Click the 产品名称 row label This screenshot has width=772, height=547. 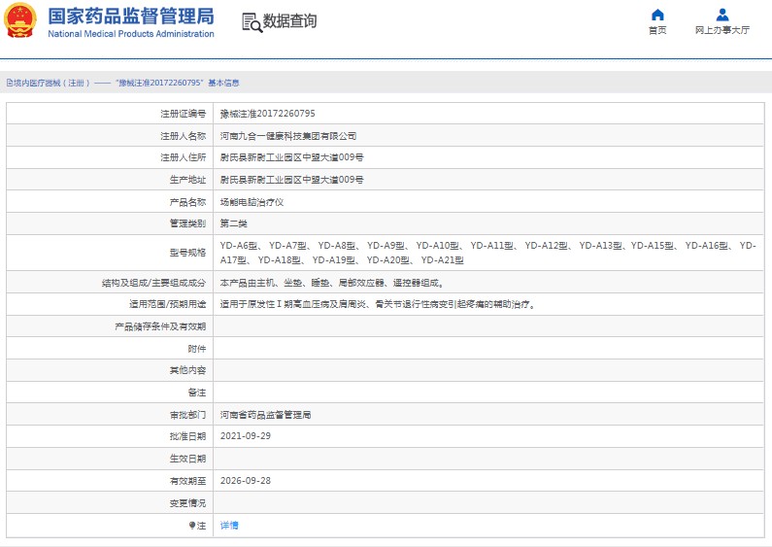tap(187, 202)
